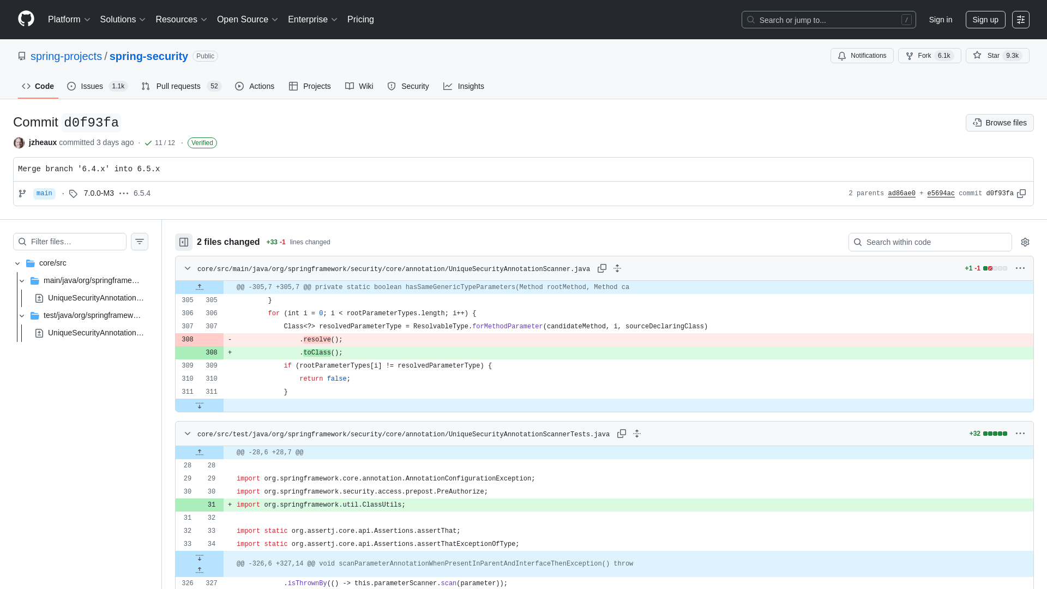Expand diff upward above line 305

(200, 287)
